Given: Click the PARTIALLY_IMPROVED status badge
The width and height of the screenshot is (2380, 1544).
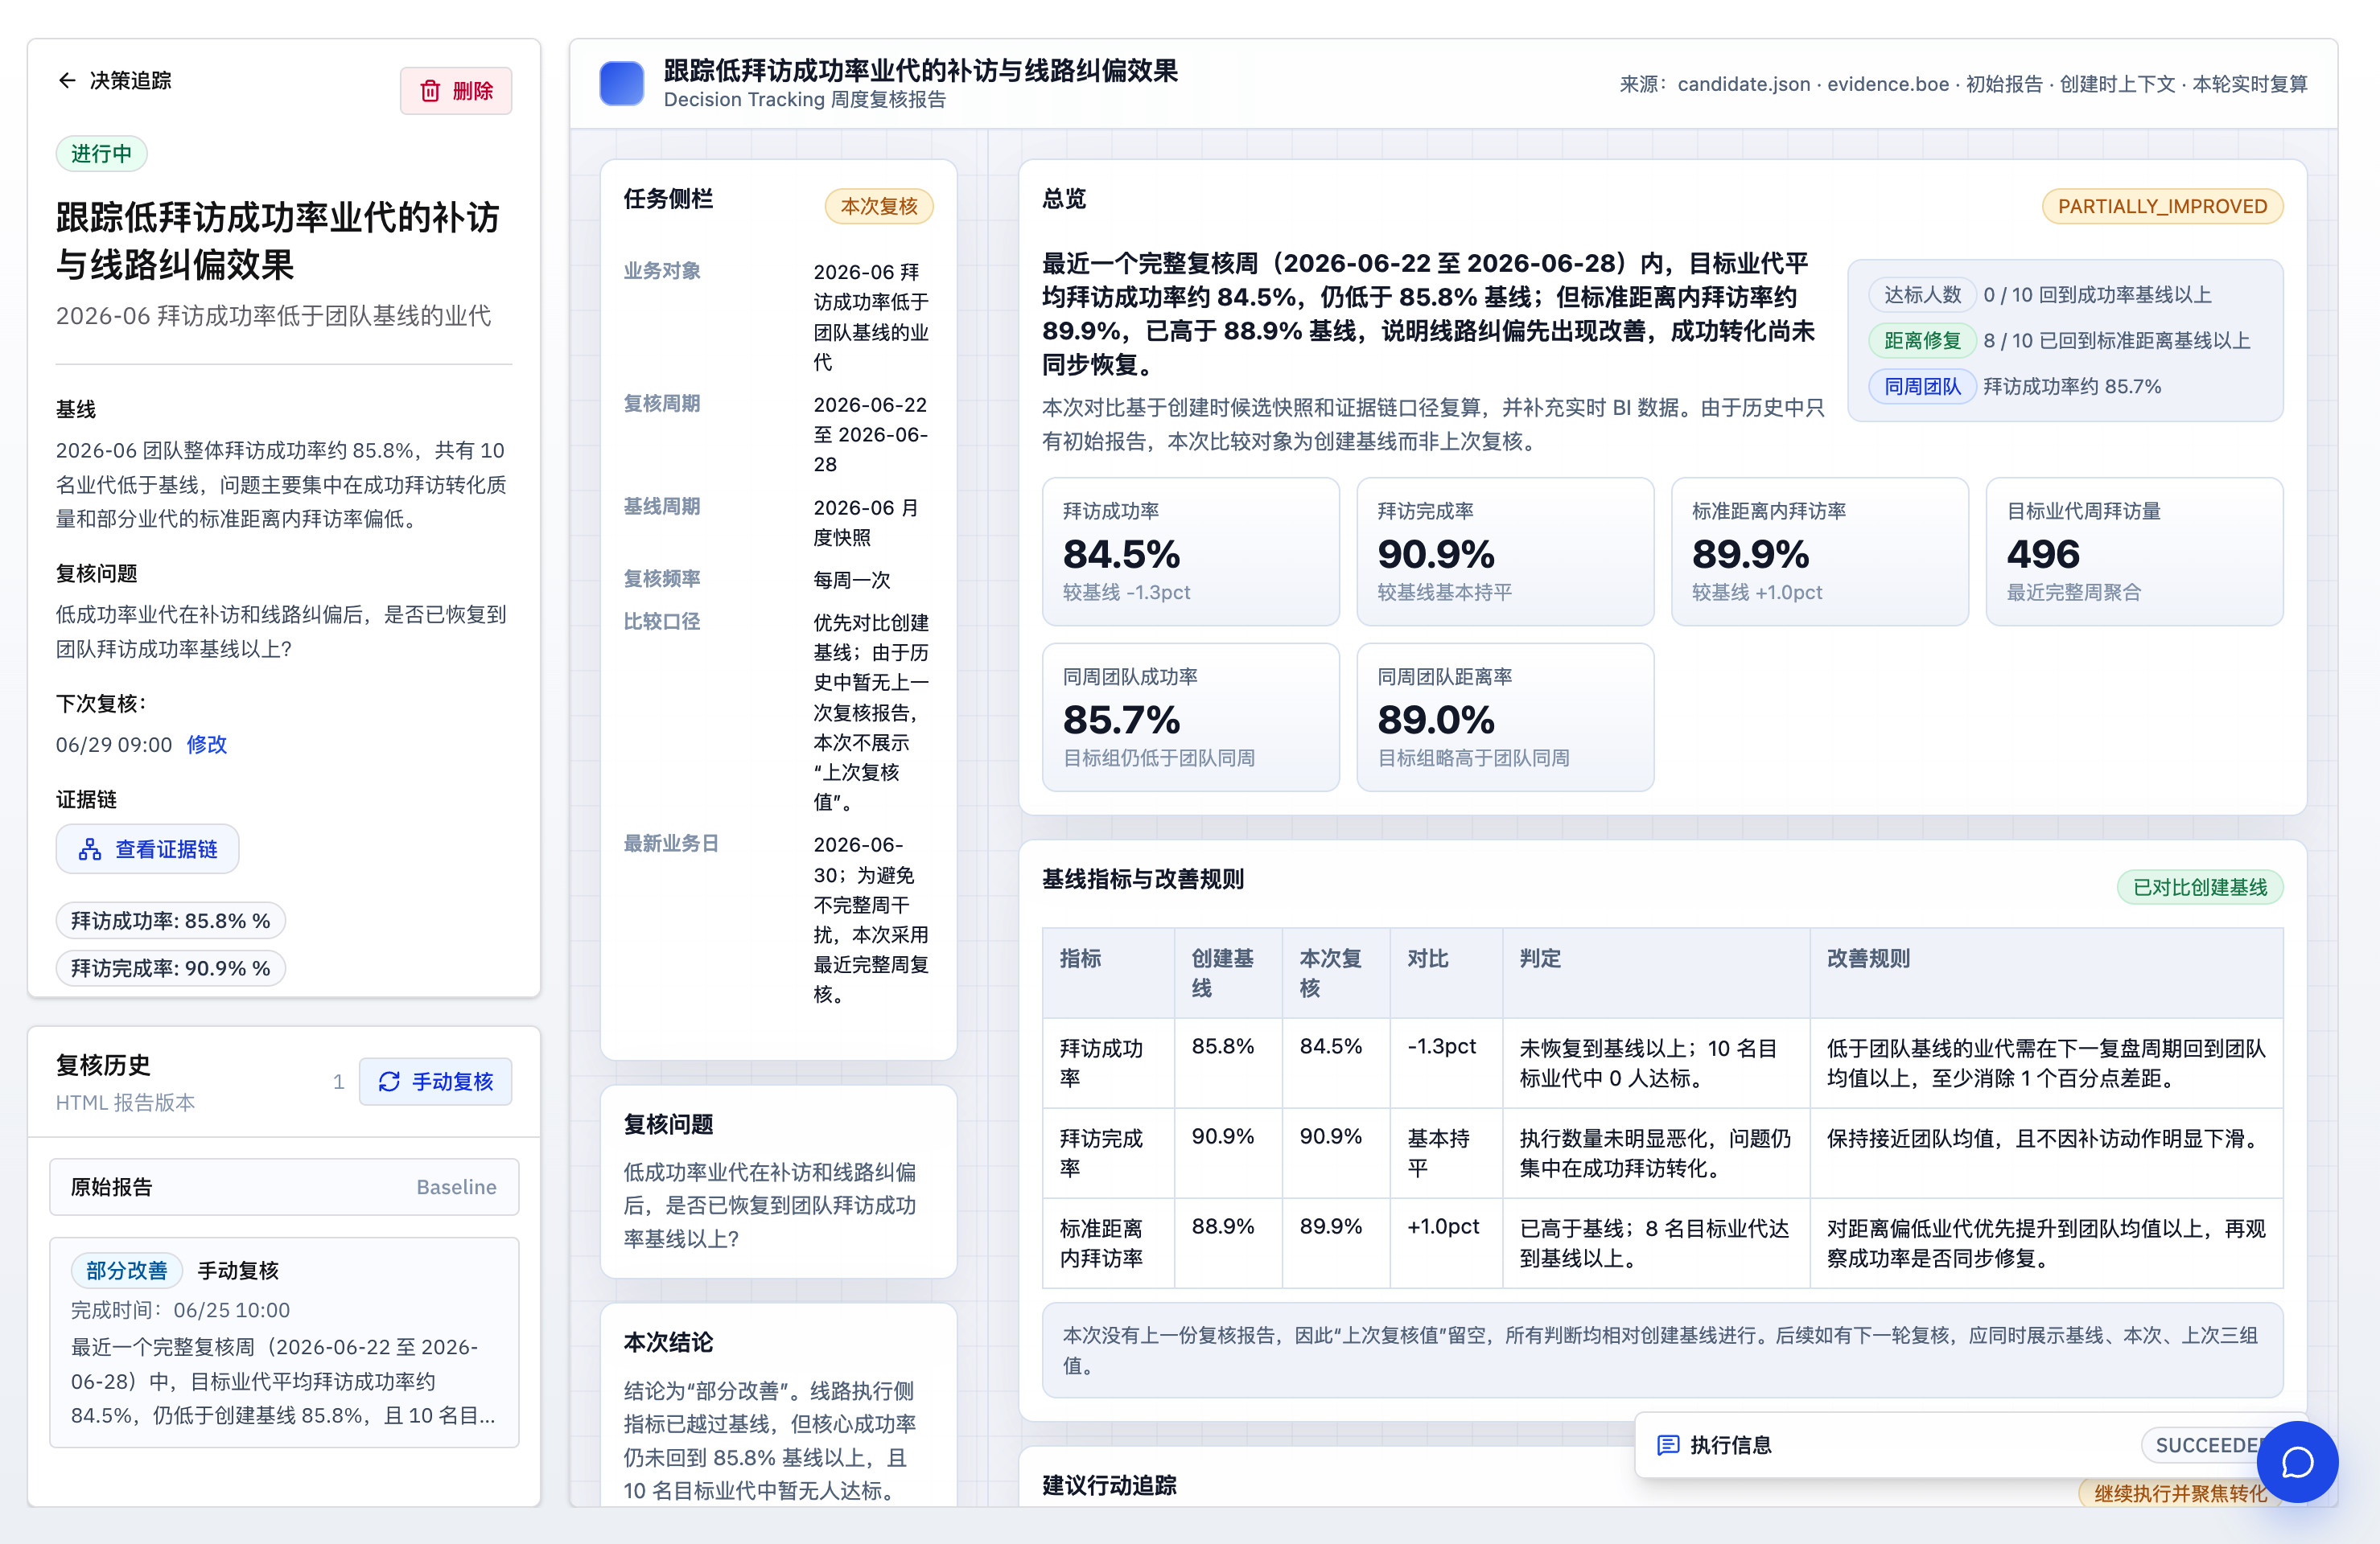Looking at the screenshot, I should [2162, 207].
